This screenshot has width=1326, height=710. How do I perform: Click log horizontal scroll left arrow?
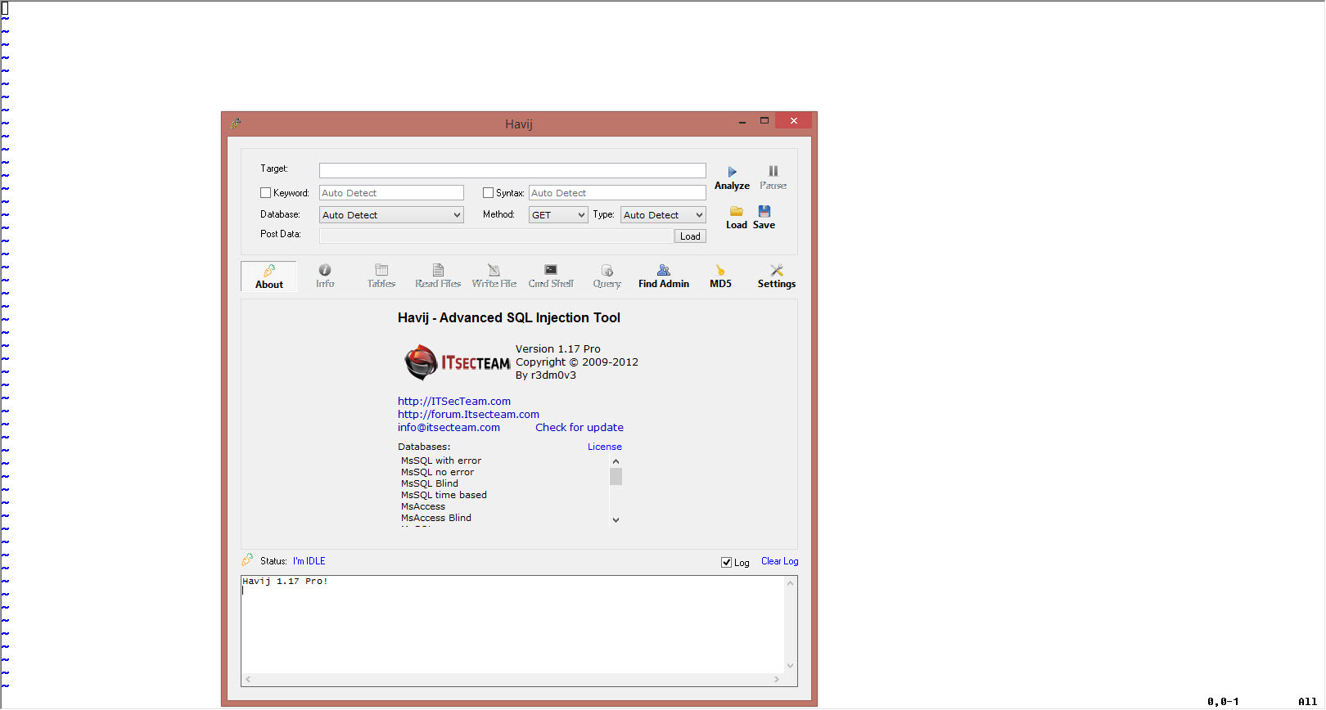(x=248, y=679)
